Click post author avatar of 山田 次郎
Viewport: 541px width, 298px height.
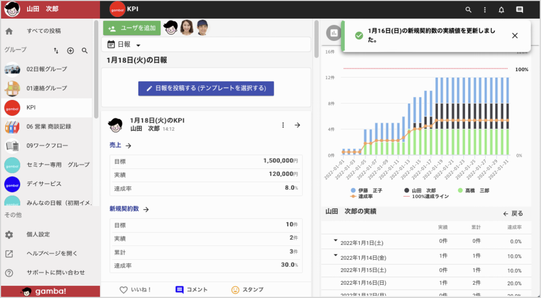click(115, 125)
